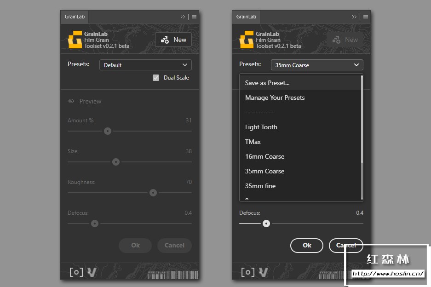
Task: Select the GrainLab tab in left panel
Action: point(75,17)
